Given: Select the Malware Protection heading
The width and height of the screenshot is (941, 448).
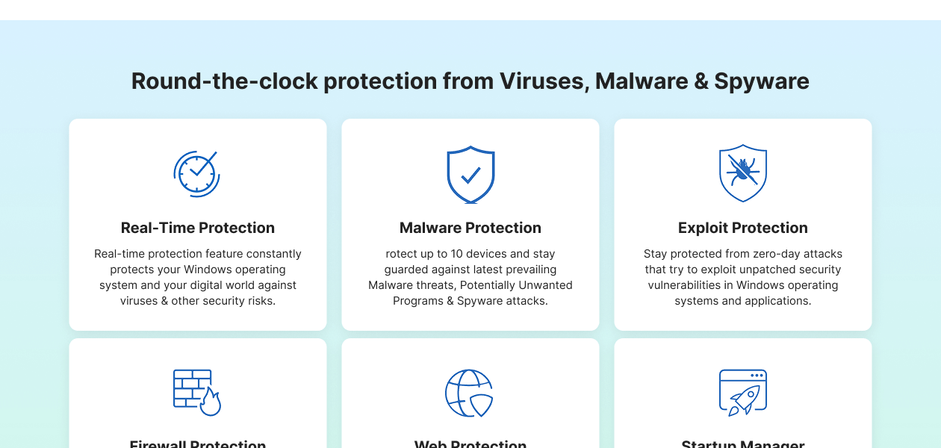Looking at the screenshot, I should tap(470, 228).
